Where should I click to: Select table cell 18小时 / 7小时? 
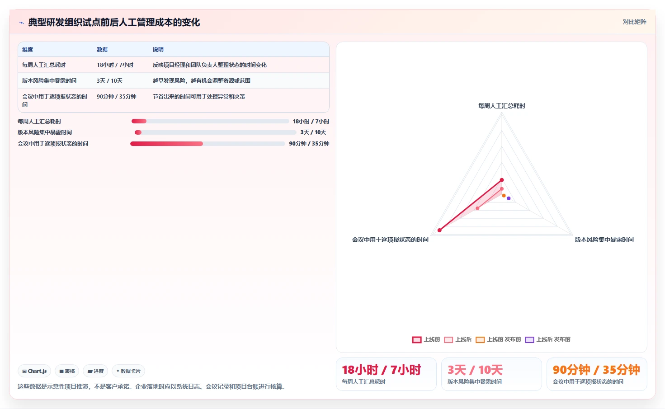pyautogui.click(x=115, y=65)
